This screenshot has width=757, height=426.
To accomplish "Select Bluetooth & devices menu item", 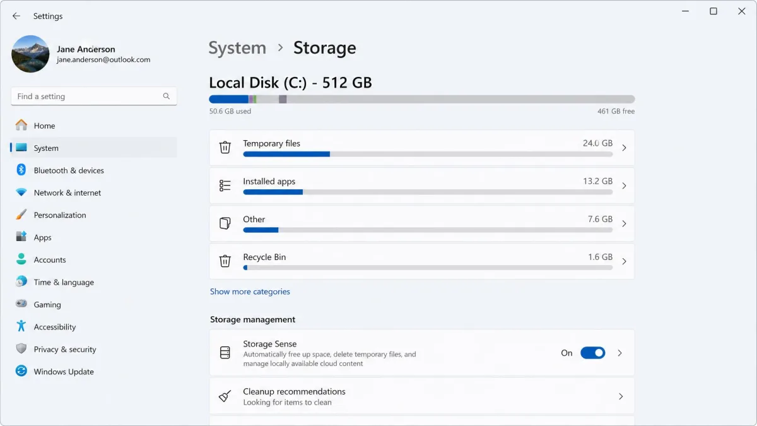I will click(x=93, y=170).
